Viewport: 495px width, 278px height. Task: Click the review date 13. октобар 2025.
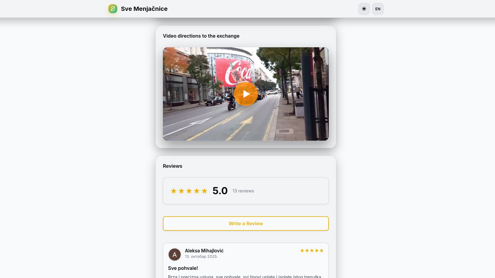pyautogui.click(x=201, y=257)
